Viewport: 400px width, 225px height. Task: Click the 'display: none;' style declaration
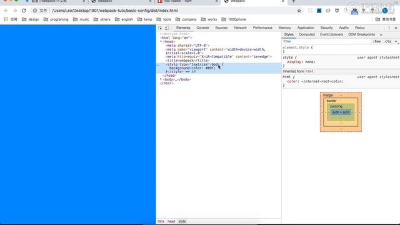point(301,62)
